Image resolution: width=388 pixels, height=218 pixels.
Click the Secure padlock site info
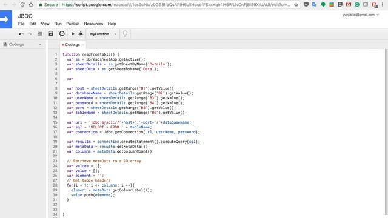coord(48,5)
